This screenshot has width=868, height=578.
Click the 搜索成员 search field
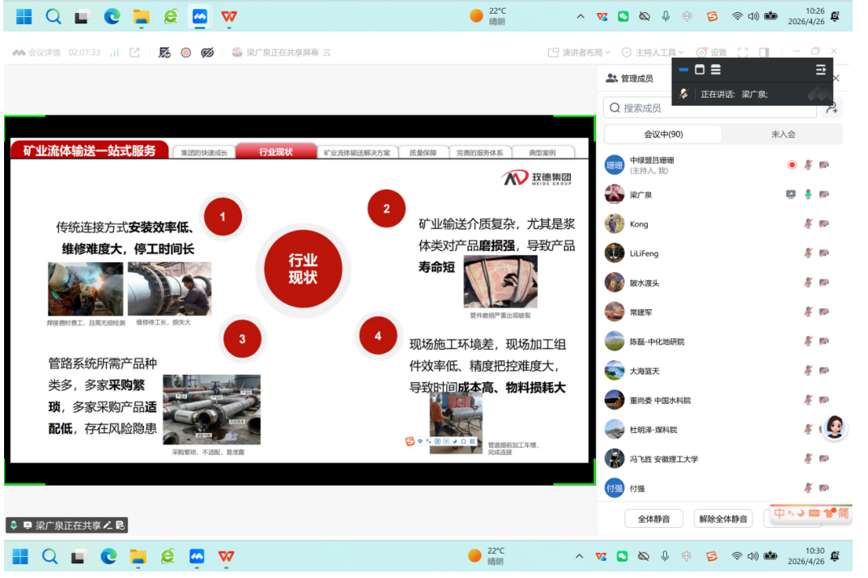coord(704,108)
